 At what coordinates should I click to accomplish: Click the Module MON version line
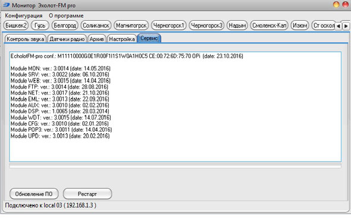[61, 68]
